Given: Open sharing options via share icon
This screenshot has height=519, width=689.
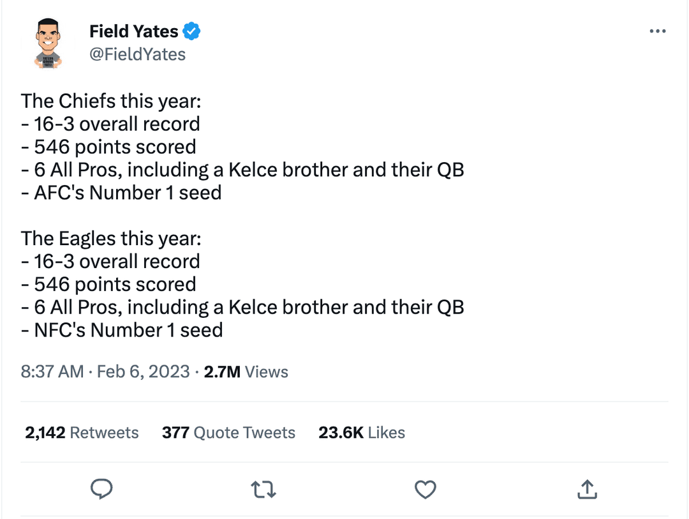Looking at the screenshot, I should click(x=587, y=489).
